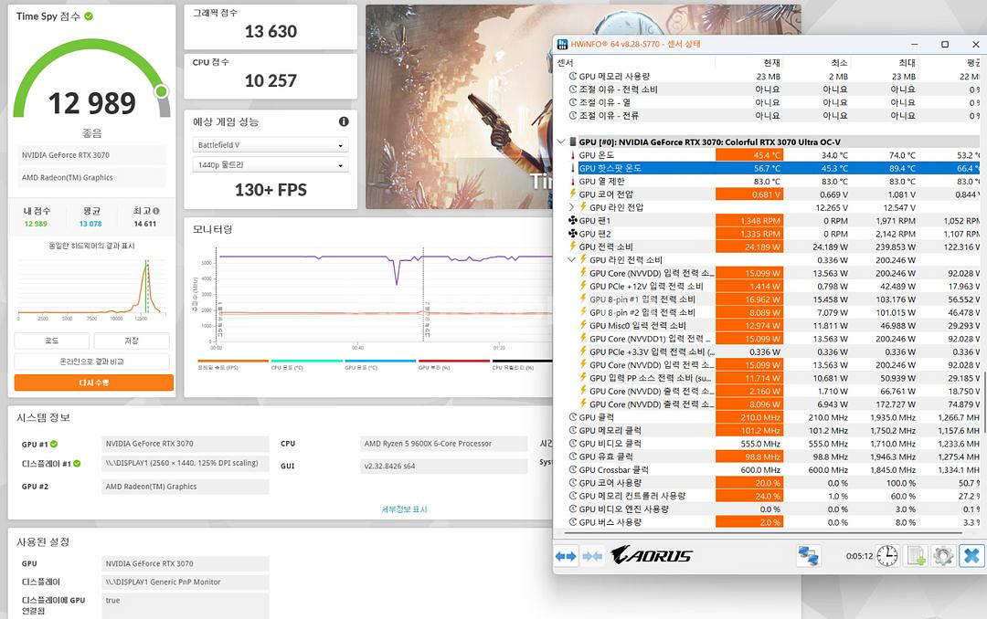Collapse the GPU [#0] RTX 3070 sensor group
Screen dimensions: 987x619
(561, 142)
